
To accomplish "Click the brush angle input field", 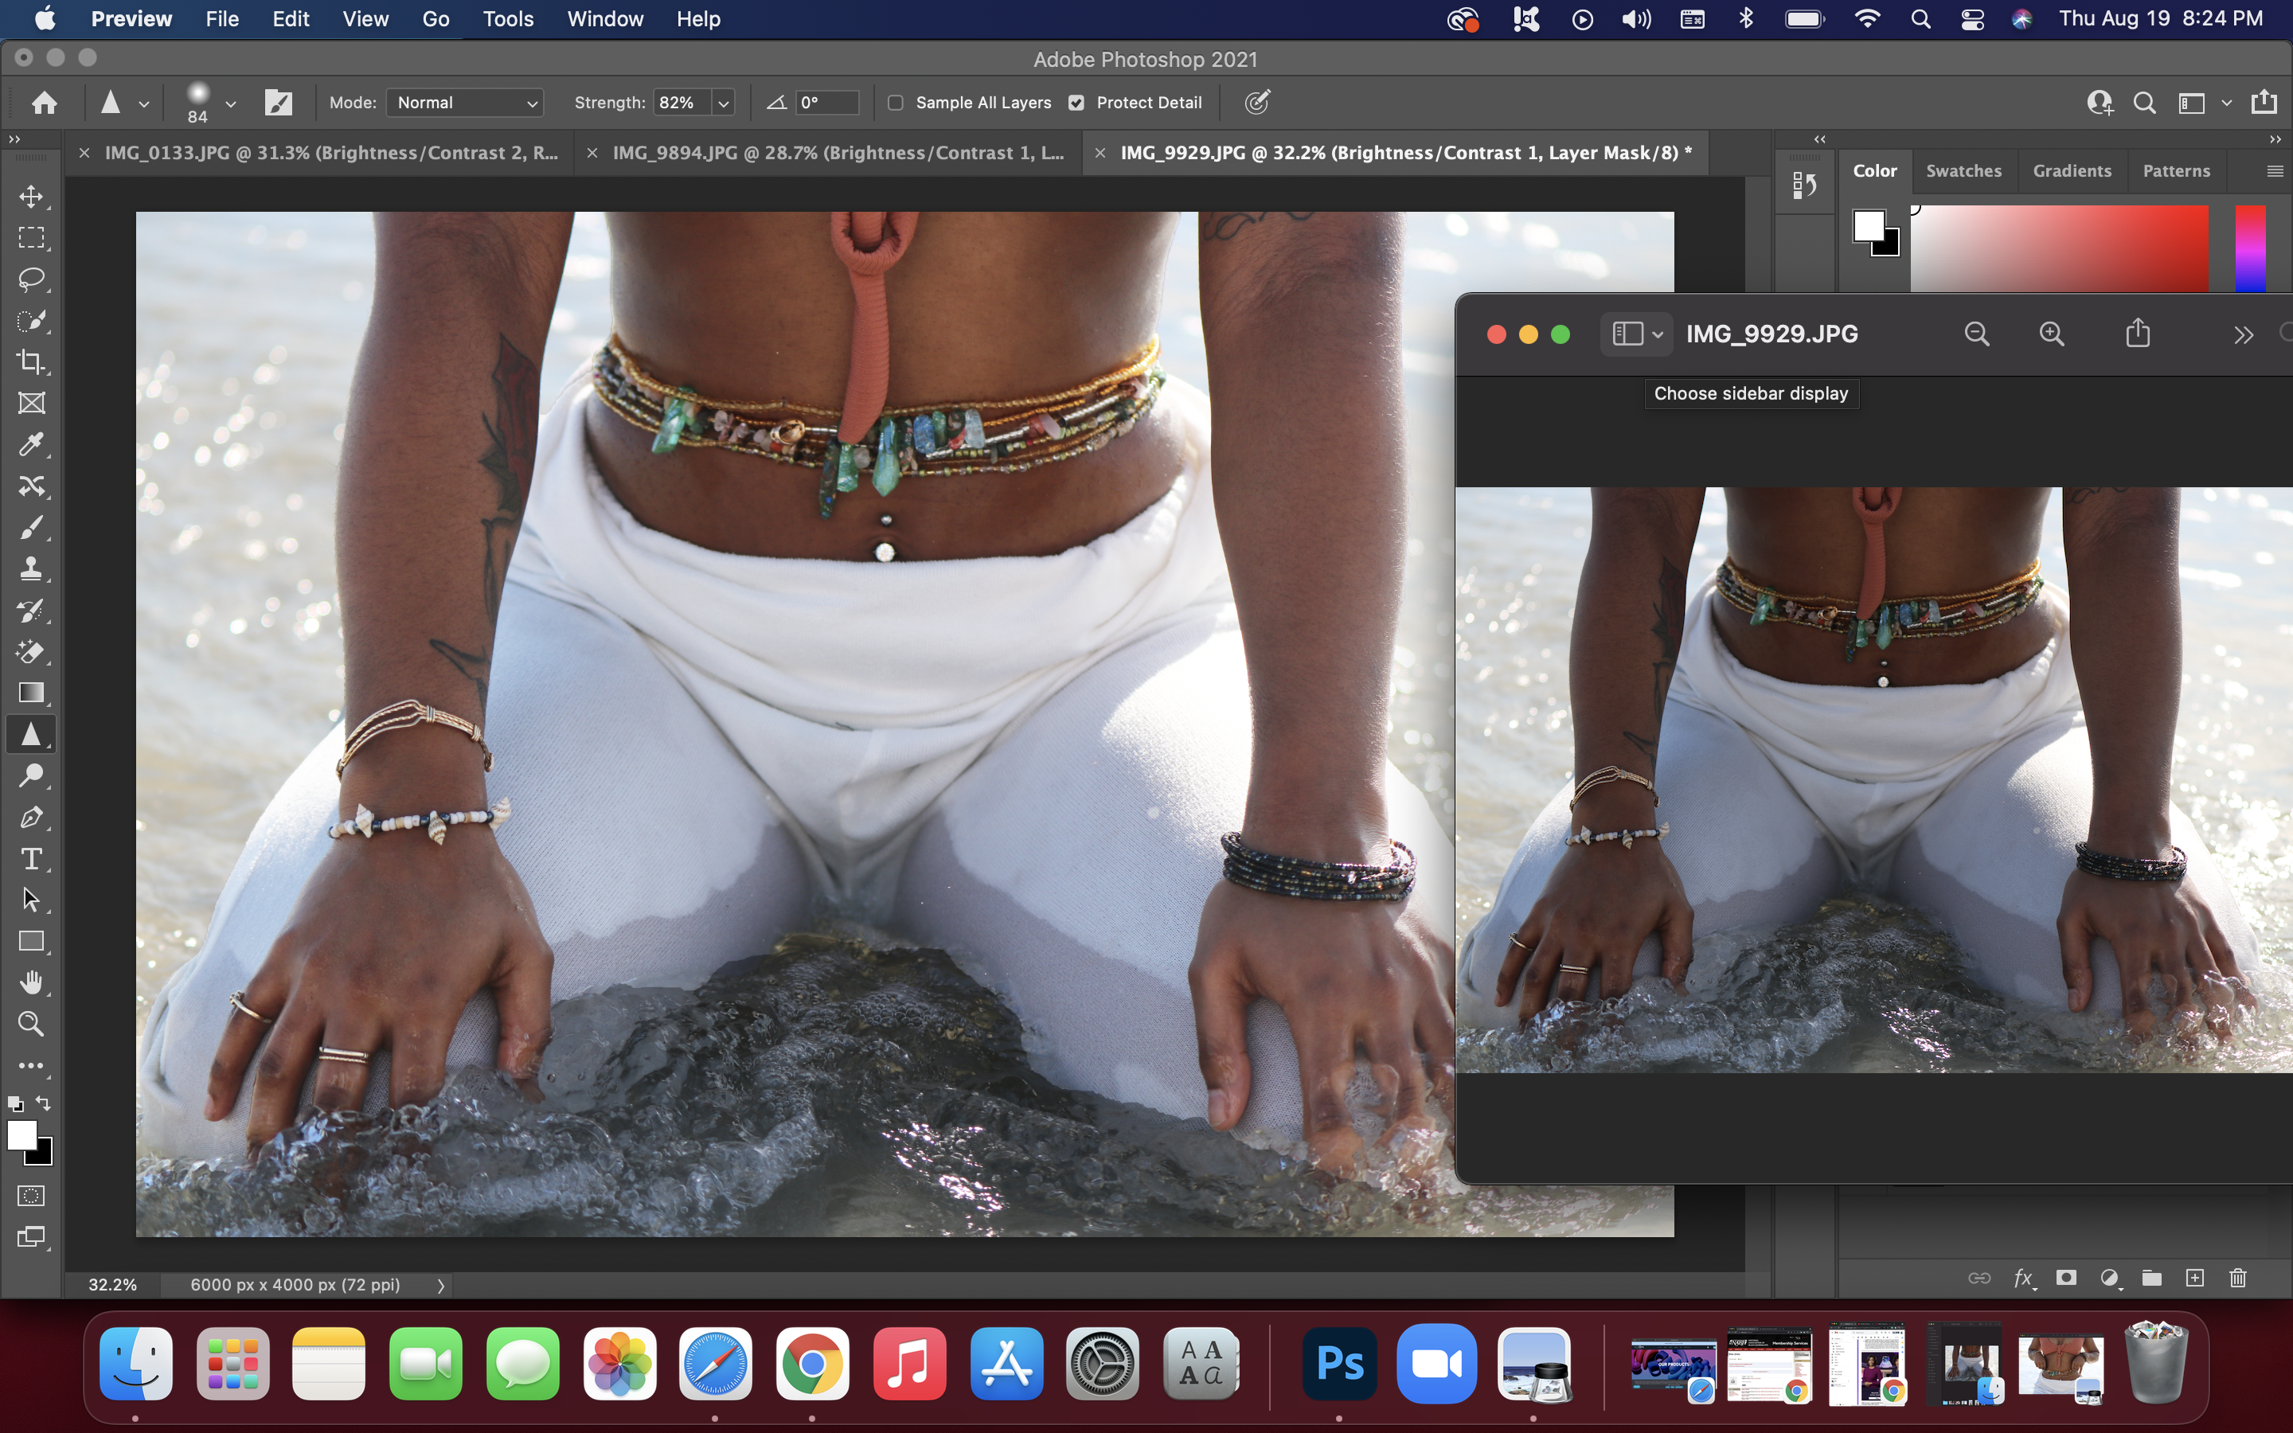I will [827, 103].
